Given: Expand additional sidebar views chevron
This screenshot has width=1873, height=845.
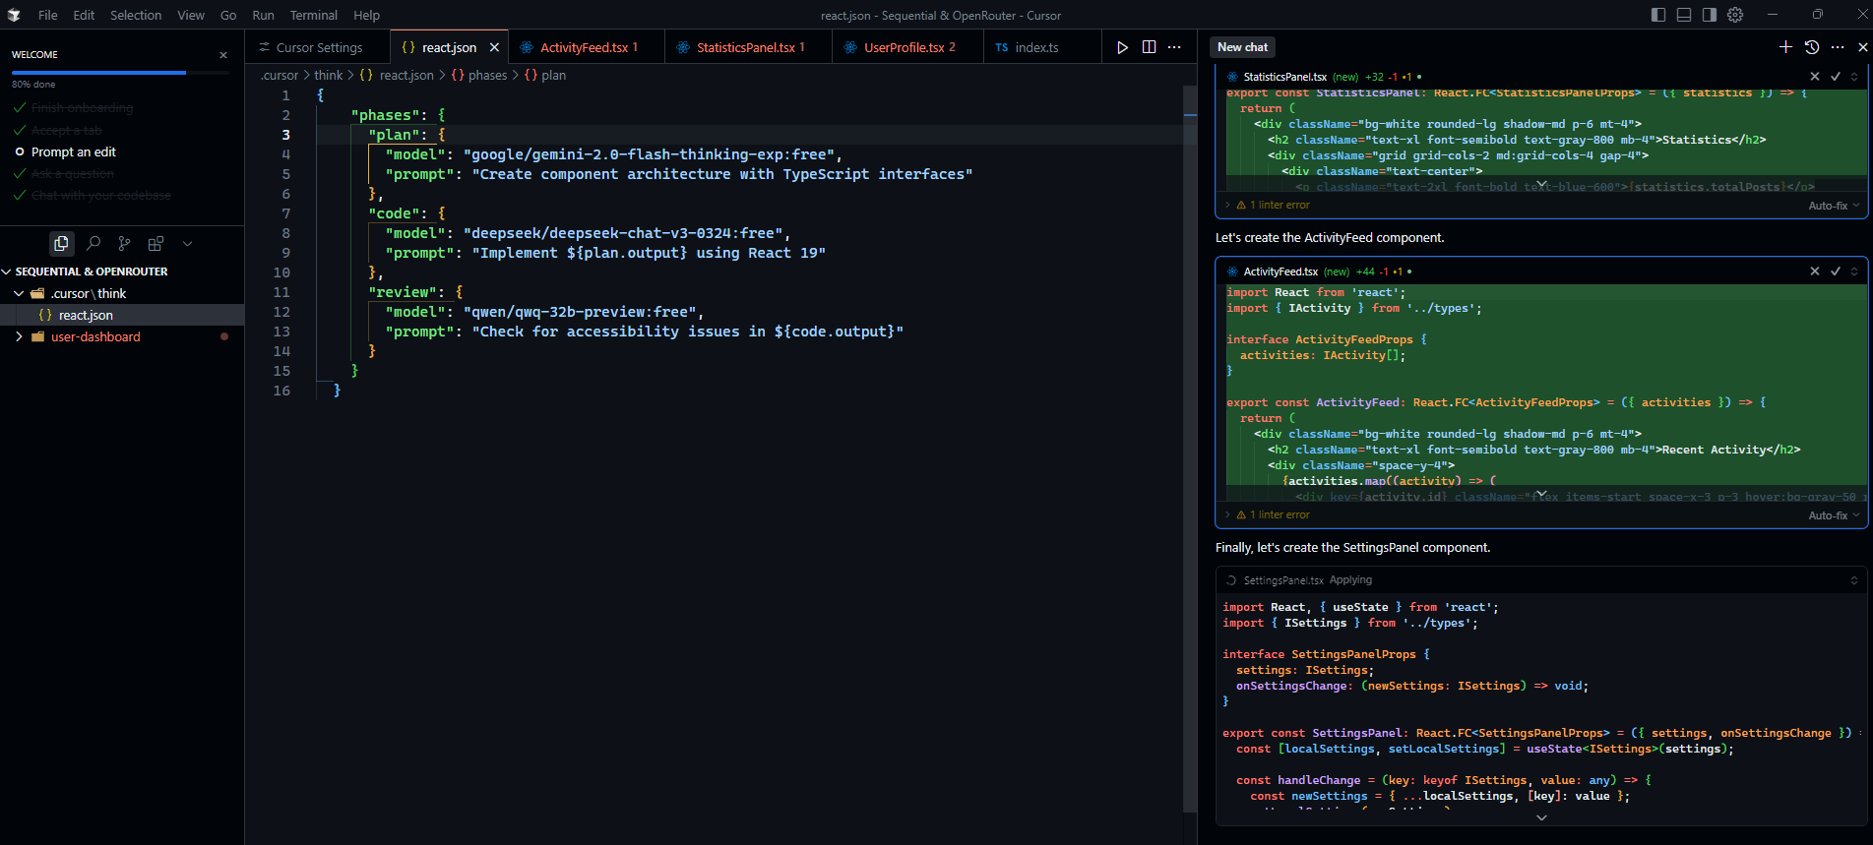Looking at the screenshot, I should point(187,243).
